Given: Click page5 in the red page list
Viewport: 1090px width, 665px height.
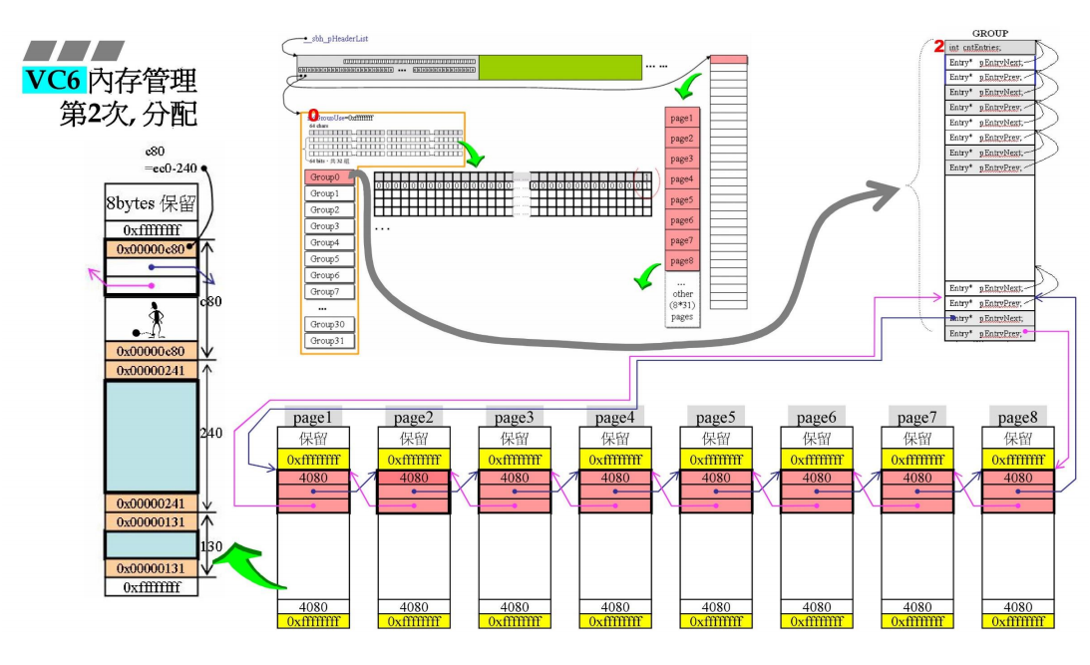Looking at the screenshot, I should (x=682, y=199).
